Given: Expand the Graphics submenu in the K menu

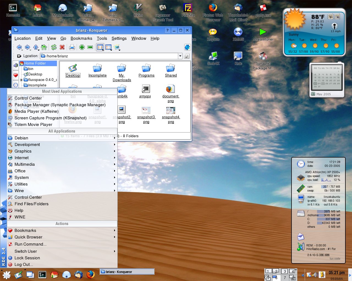Looking at the screenshot, I should [x=23, y=151].
